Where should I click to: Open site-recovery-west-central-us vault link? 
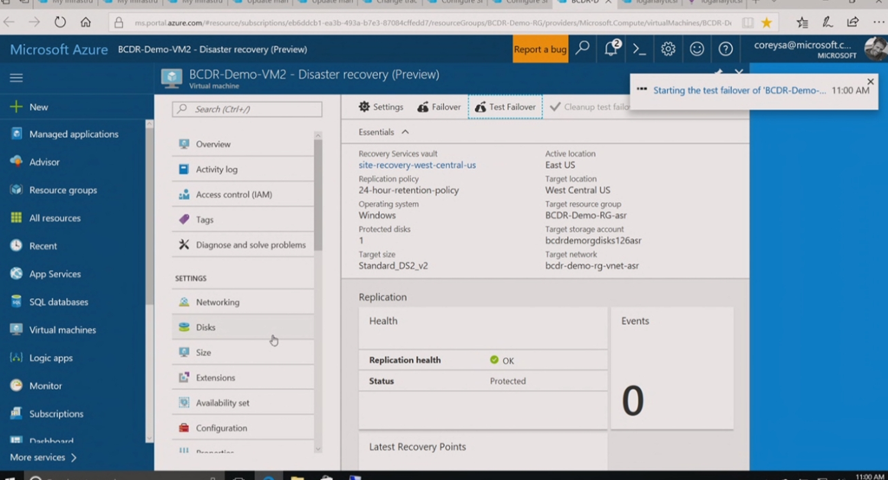pyautogui.click(x=417, y=165)
